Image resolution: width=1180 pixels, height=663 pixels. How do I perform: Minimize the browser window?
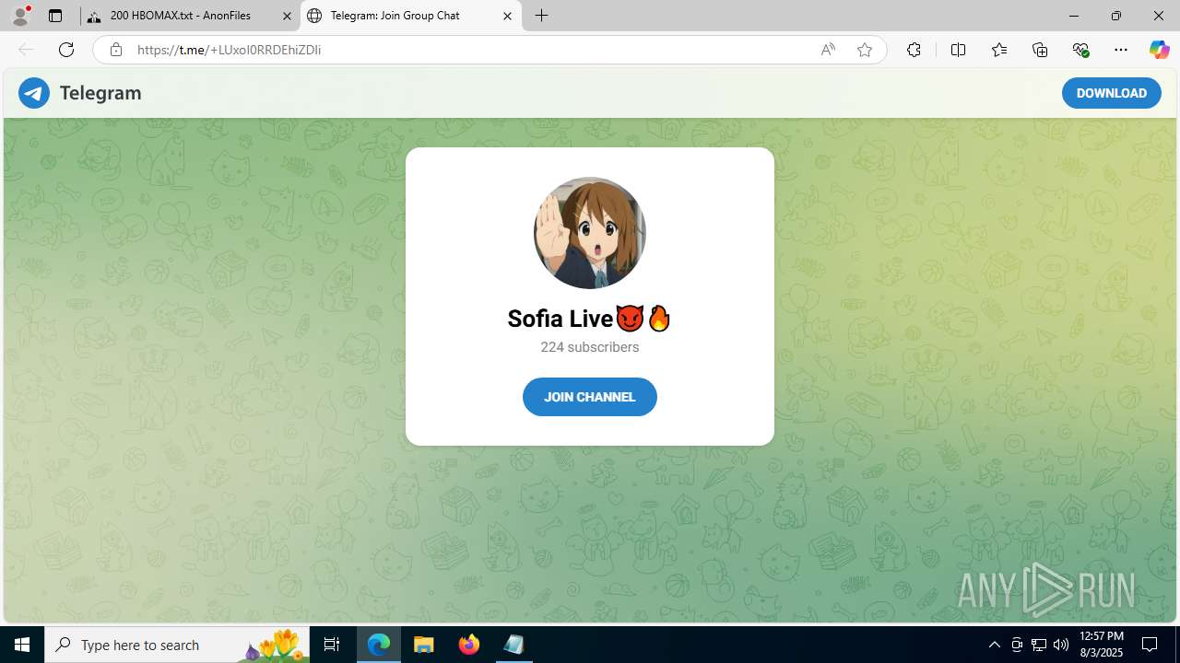click(1073, 16)
